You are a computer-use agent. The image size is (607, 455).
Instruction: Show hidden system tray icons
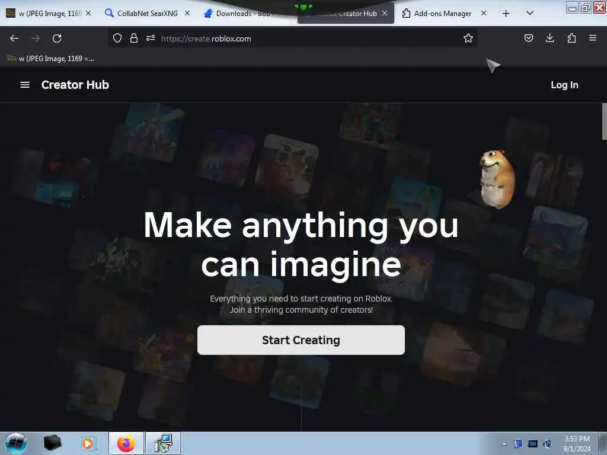(504, 444)
